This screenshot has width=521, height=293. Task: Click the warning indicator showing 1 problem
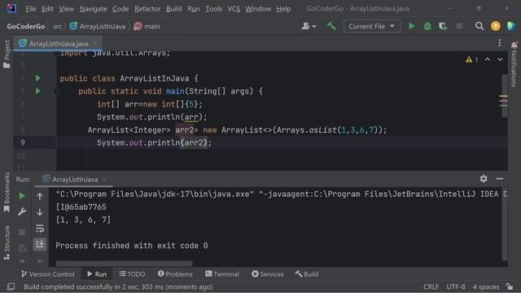tap(472, 59)
